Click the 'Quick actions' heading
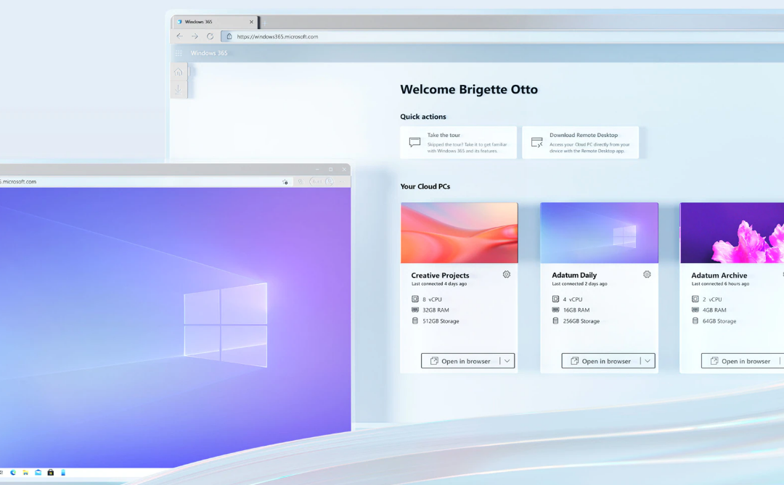 tap(423, 117)
